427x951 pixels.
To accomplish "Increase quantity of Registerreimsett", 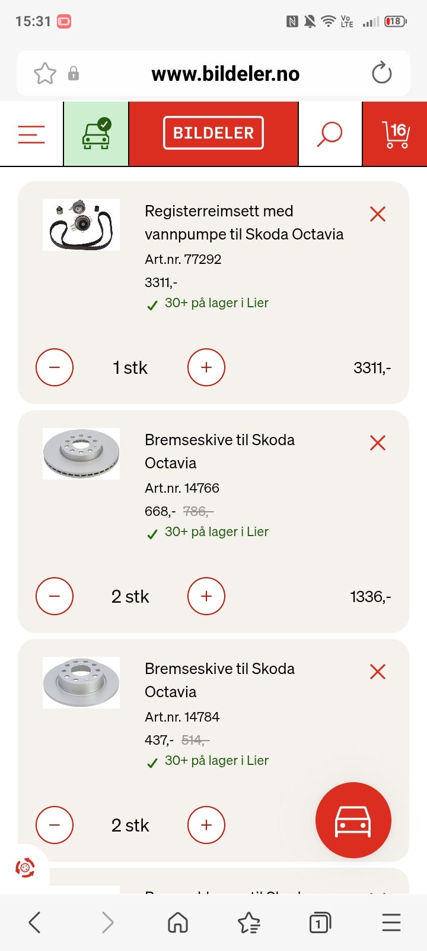I will point(206,367).
